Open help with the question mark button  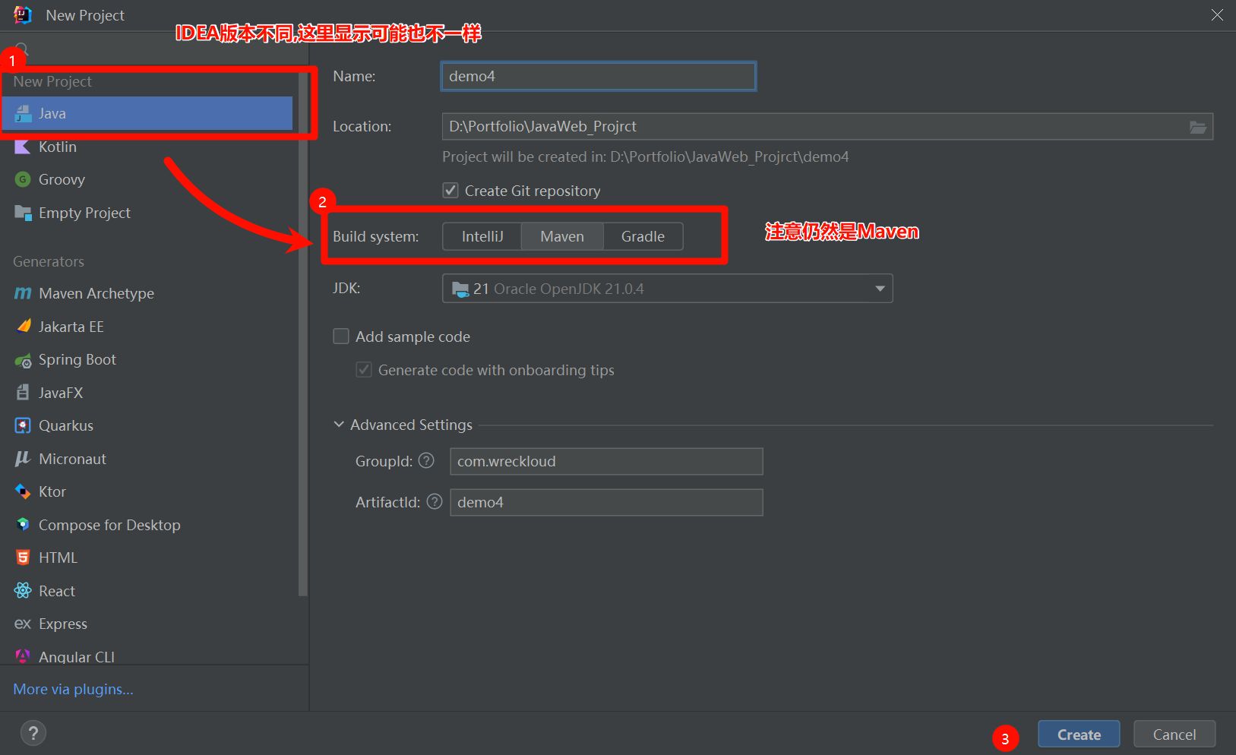coord(33,734)
